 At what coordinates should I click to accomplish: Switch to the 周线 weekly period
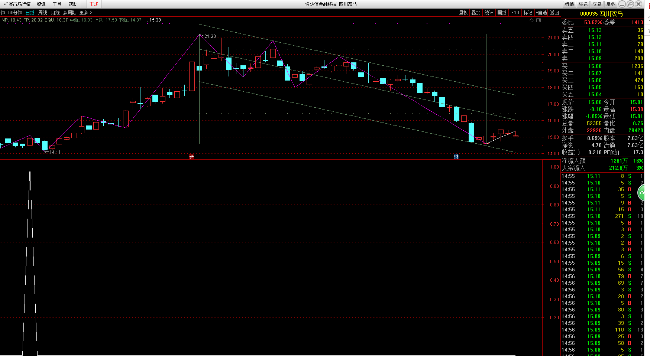tap(43, 13)
